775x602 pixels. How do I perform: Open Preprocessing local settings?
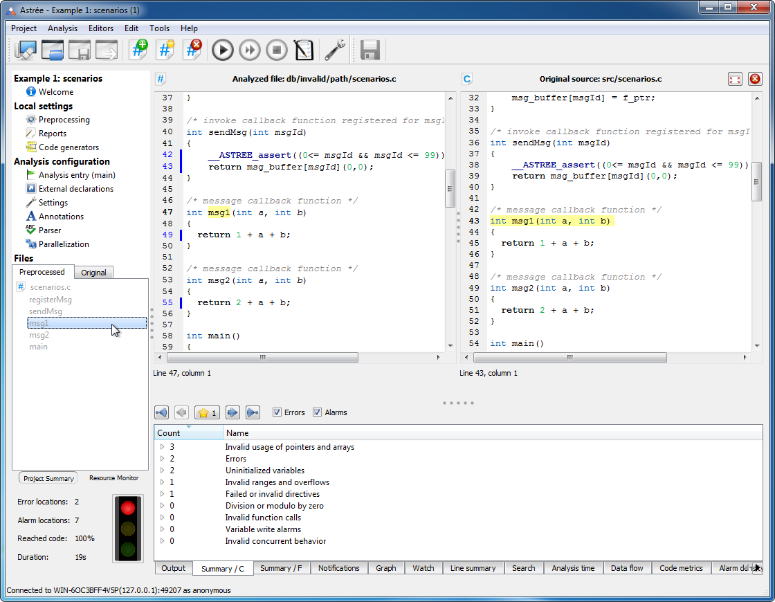coord(64,120)
